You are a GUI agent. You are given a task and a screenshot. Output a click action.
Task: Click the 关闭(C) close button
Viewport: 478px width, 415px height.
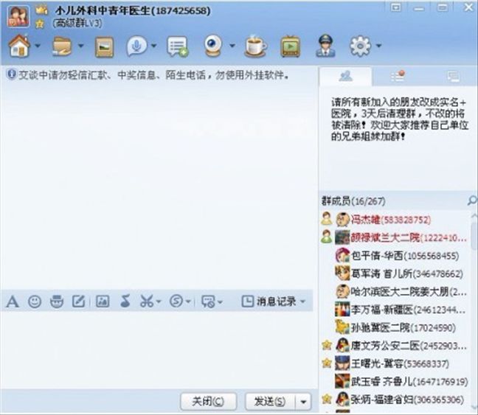point(208,401)
